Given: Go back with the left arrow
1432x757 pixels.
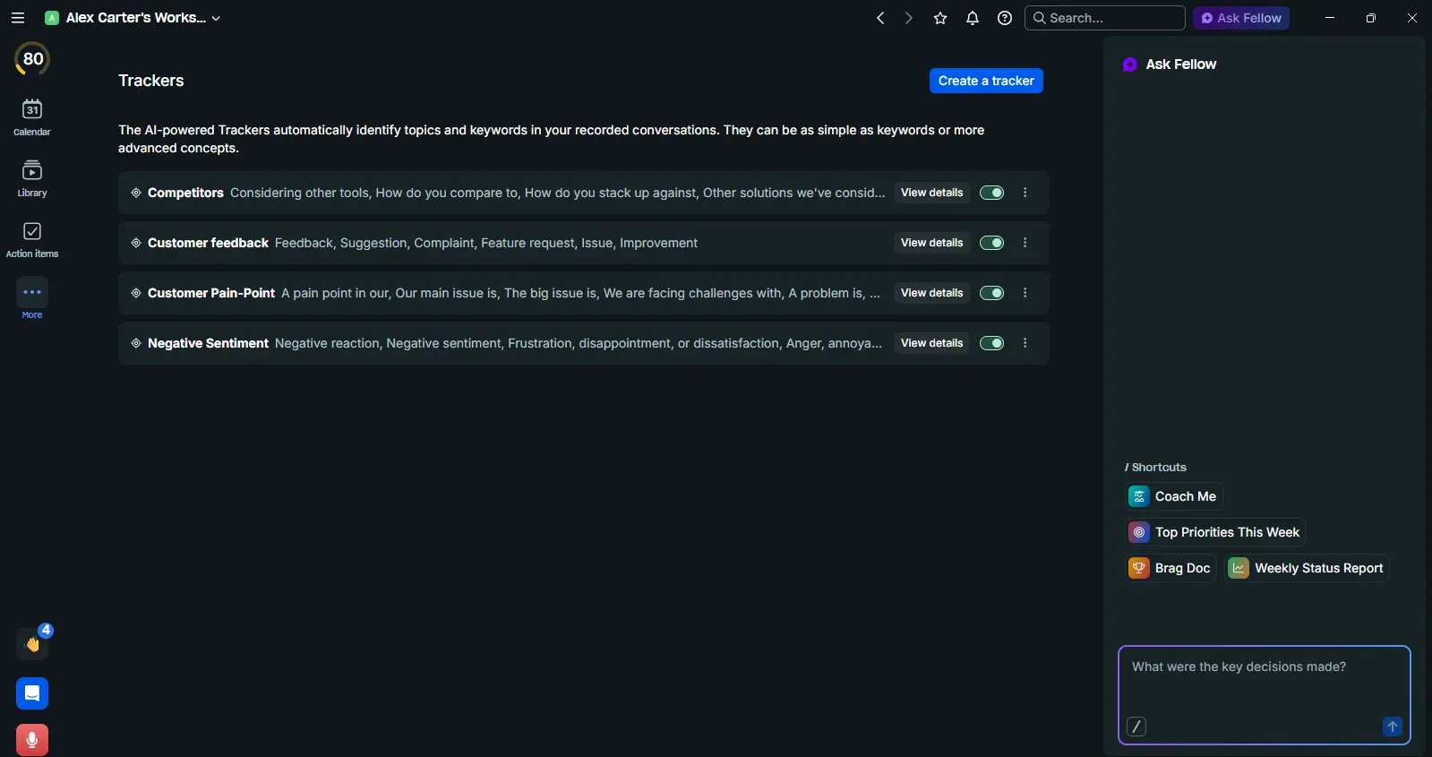Looking at the screenshot, I should pos(880,18).
